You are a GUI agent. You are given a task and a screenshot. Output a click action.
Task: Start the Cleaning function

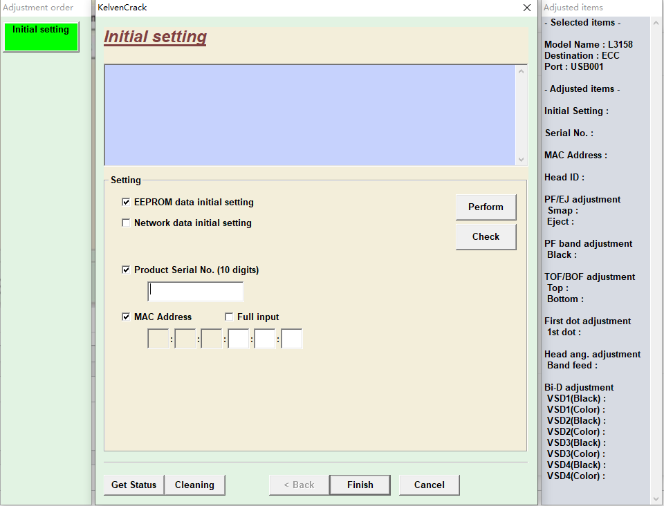click(x=194, y=485)
